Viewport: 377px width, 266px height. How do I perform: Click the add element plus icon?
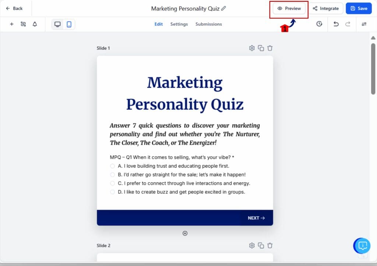coord(11,24)
